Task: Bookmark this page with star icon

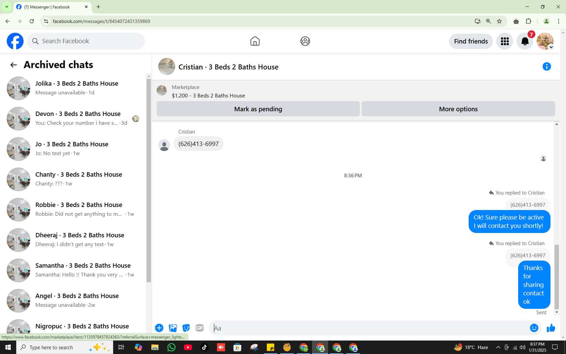Action: (499, 21)
